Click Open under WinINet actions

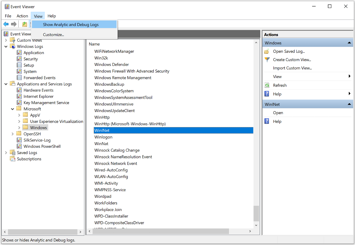click(278, 113)
